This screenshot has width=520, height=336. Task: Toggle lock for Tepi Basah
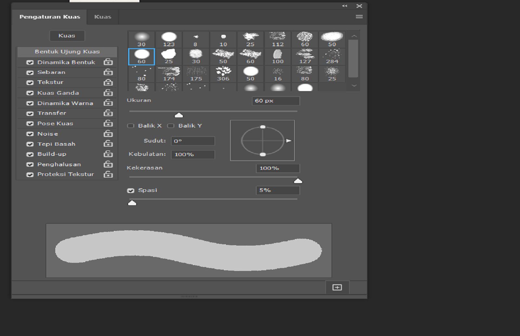pos(108,143)
